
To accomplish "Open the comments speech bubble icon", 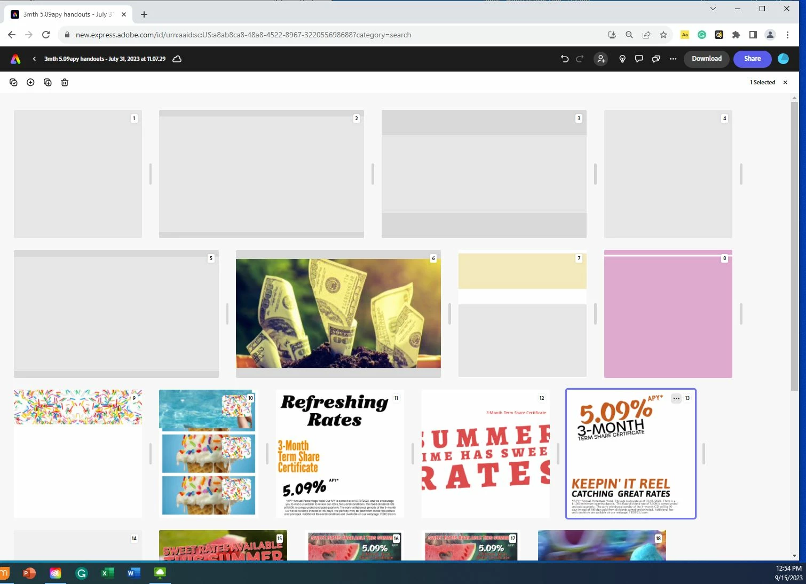I will (639, 59).
